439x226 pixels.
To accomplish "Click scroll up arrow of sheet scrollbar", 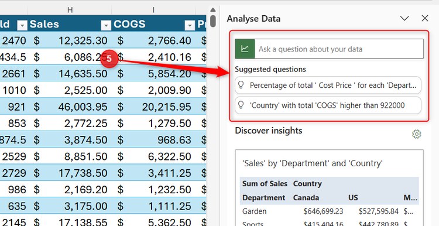I will [213, 10].
